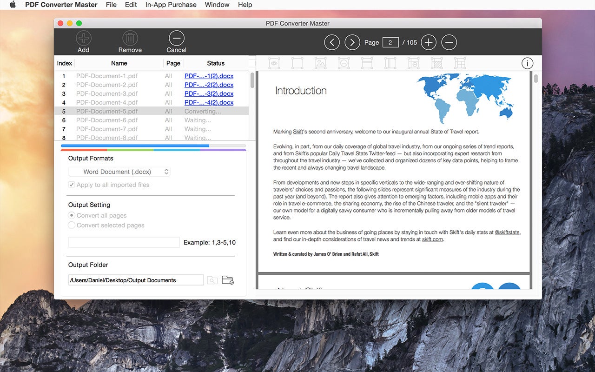Click the Converting... status text
This screenshot has height=372, width=595.
[x=203, y=111]
